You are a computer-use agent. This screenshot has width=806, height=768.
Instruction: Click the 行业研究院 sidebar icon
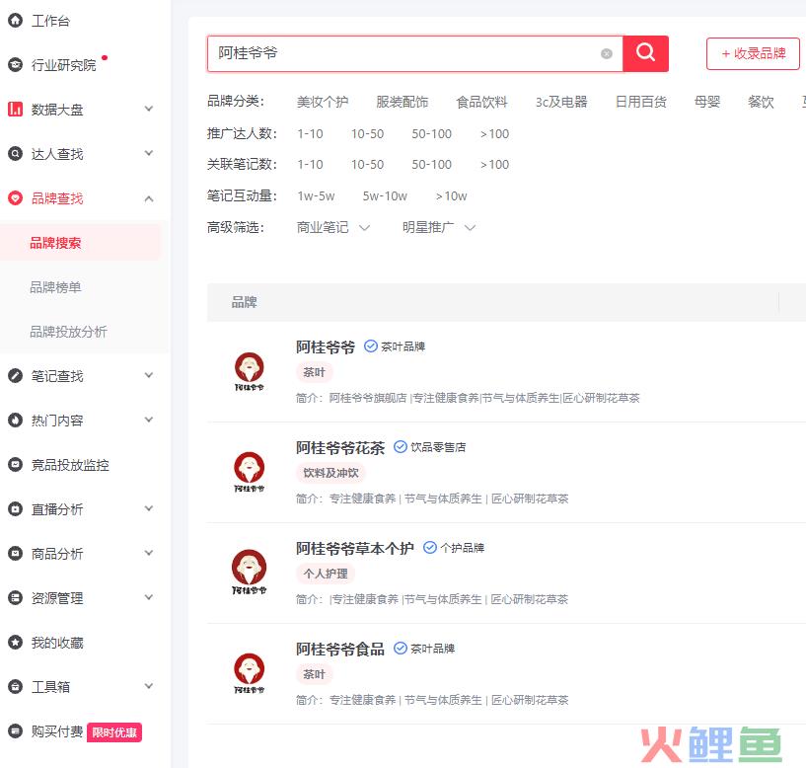click(16, 64)
